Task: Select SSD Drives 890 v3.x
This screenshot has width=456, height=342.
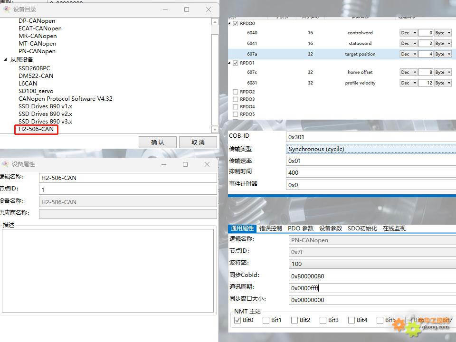Action: point(46,121)
